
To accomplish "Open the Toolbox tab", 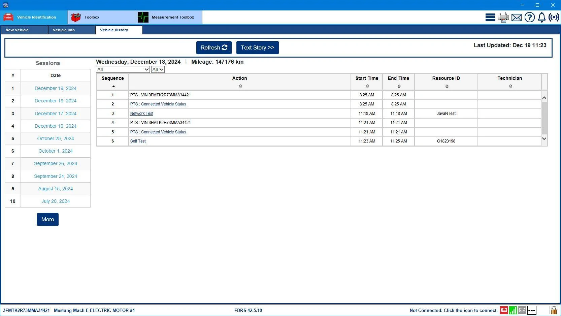I will (101, 17).
